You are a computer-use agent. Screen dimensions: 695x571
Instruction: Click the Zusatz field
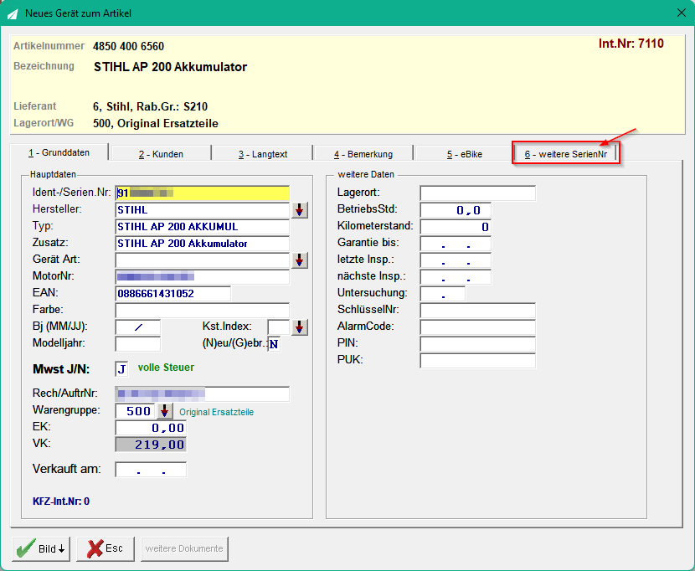coord(202,244)
